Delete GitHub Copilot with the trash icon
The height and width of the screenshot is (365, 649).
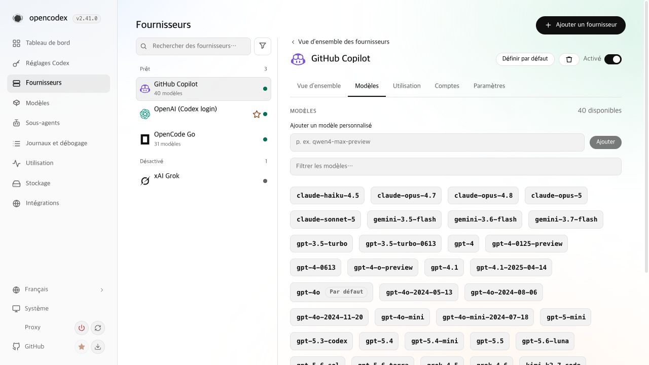[569, 59]
